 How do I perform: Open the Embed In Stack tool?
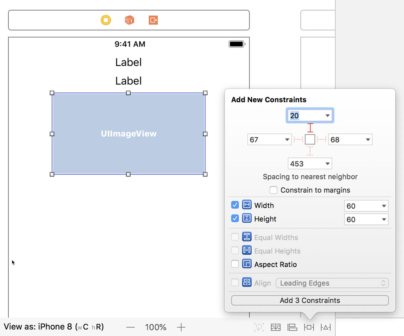click(x=275, y=327)
